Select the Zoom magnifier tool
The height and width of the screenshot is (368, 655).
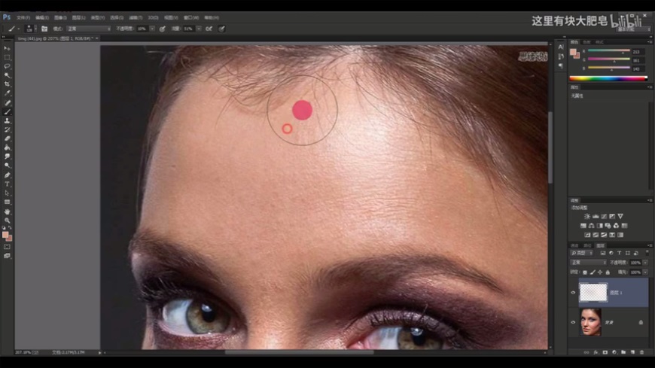tap(8, 220)
